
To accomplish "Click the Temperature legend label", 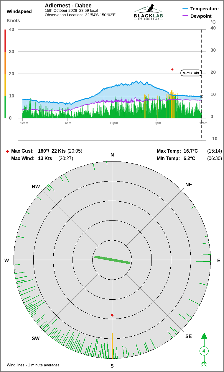I will click(205, 9).
